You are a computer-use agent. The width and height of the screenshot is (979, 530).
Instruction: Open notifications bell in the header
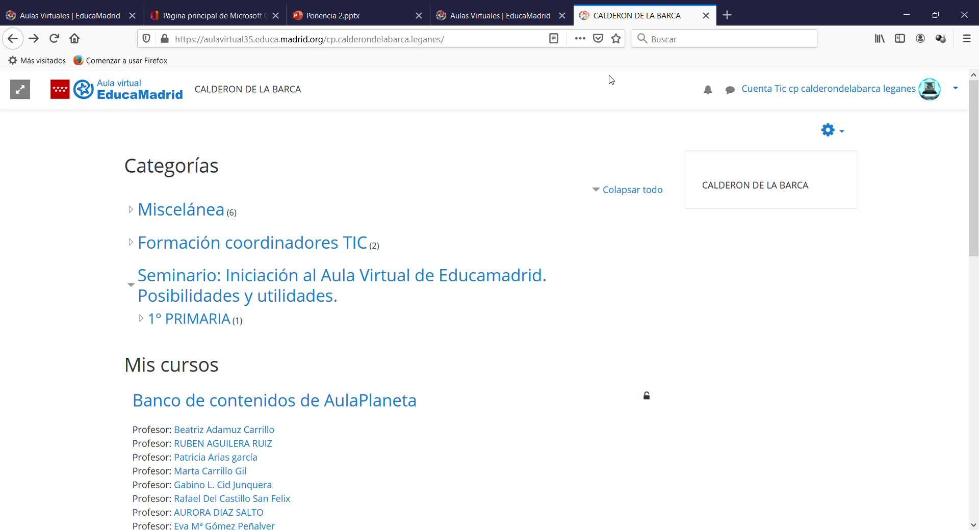click(x=708, y=90)
